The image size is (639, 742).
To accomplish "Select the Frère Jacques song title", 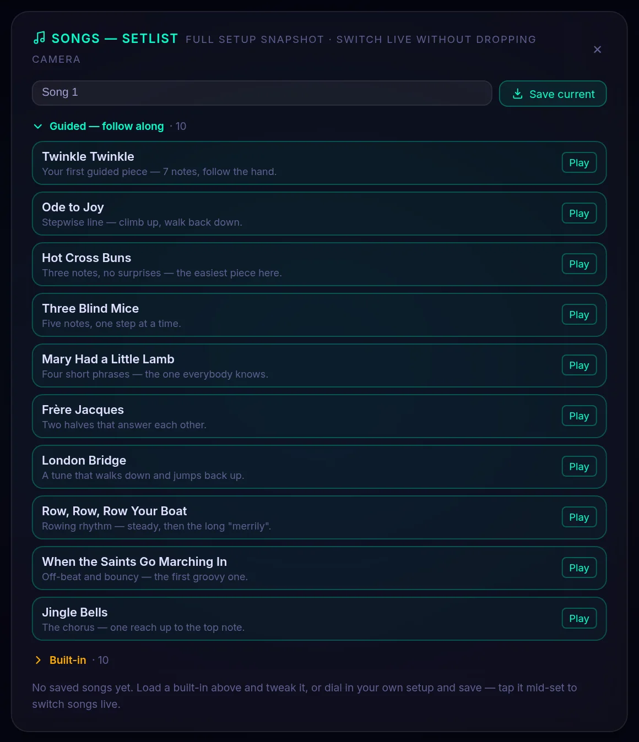I will tap(83, 410).
